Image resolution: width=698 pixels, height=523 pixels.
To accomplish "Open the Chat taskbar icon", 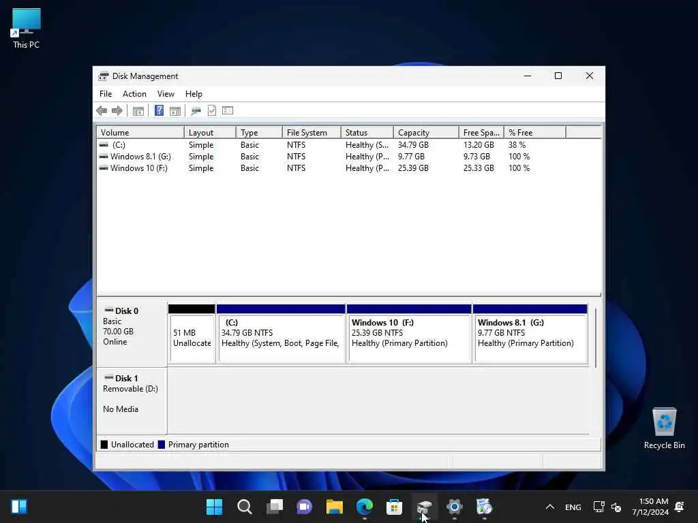I will click(x=305, y=507).
